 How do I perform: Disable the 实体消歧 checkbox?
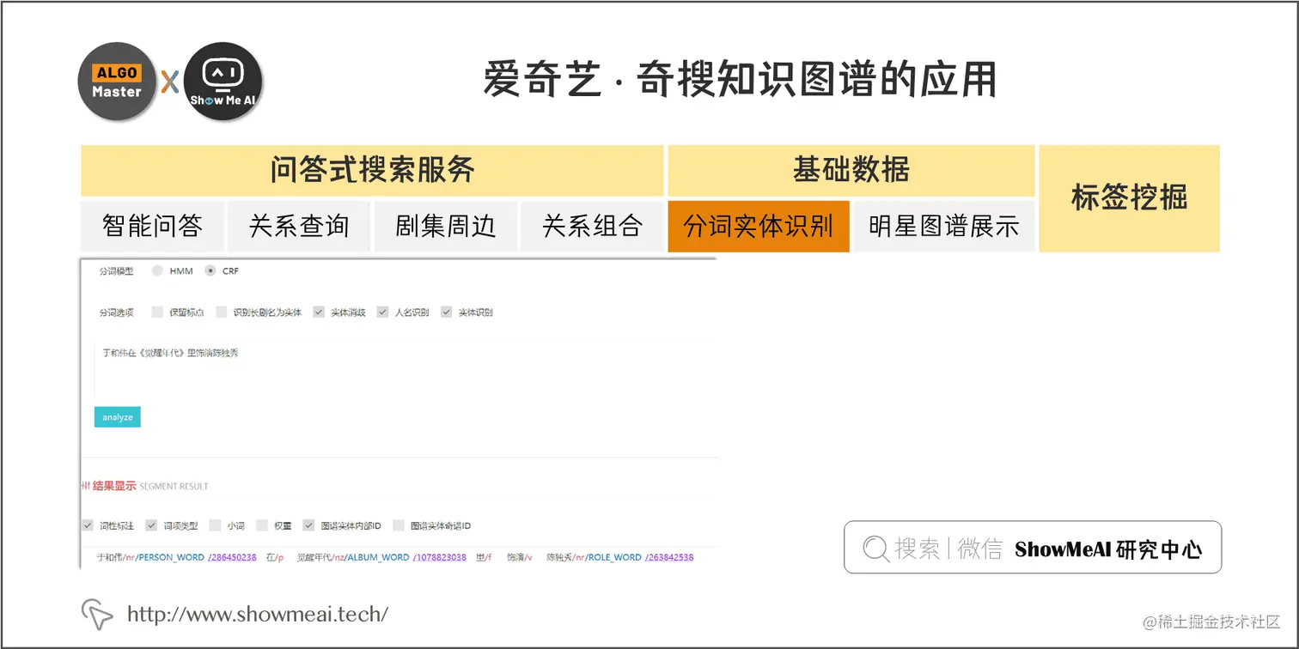[319, 312]
